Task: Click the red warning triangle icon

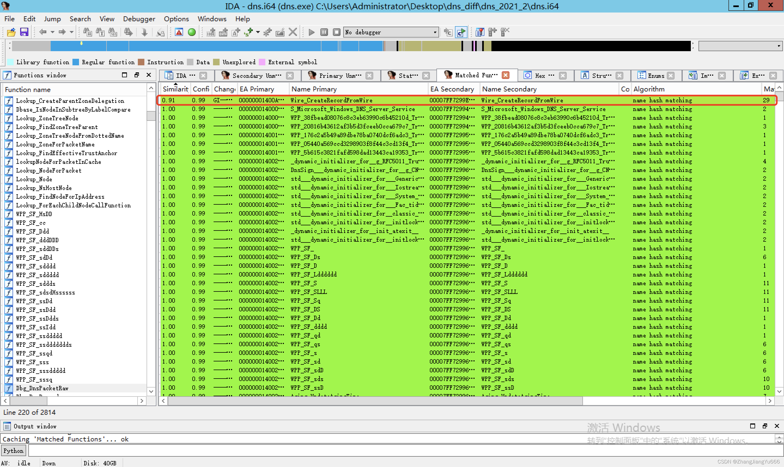Action: click(x=179, y=32)
